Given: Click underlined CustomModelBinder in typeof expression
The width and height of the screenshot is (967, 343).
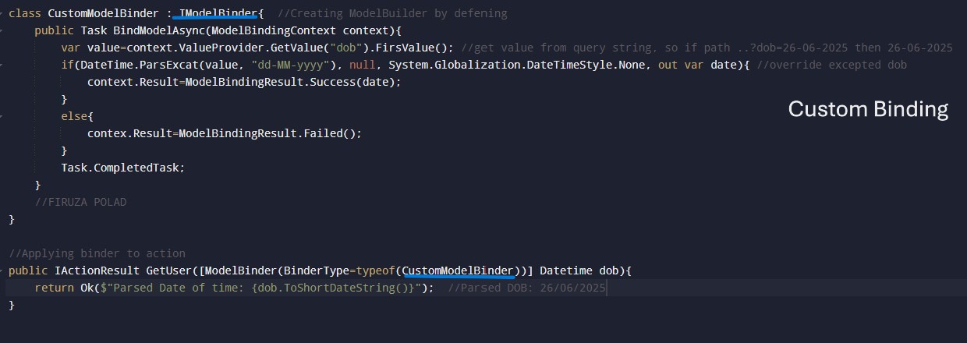Looking at the screenshot, I should pos(459,271).
